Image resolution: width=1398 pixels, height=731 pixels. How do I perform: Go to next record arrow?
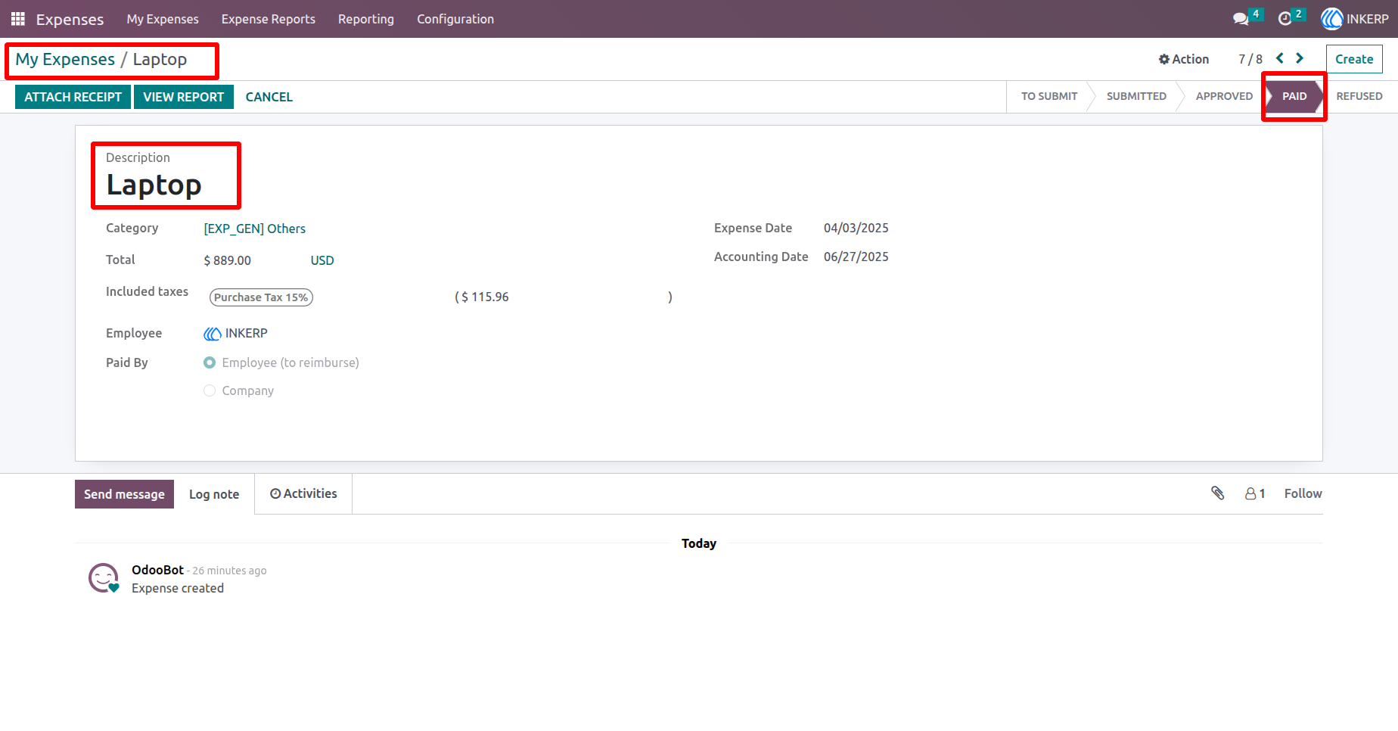(x=1300, y=58)
